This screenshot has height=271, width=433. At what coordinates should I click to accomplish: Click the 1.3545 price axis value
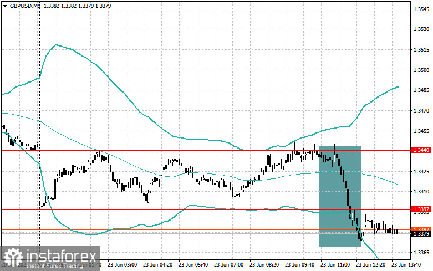421,9
